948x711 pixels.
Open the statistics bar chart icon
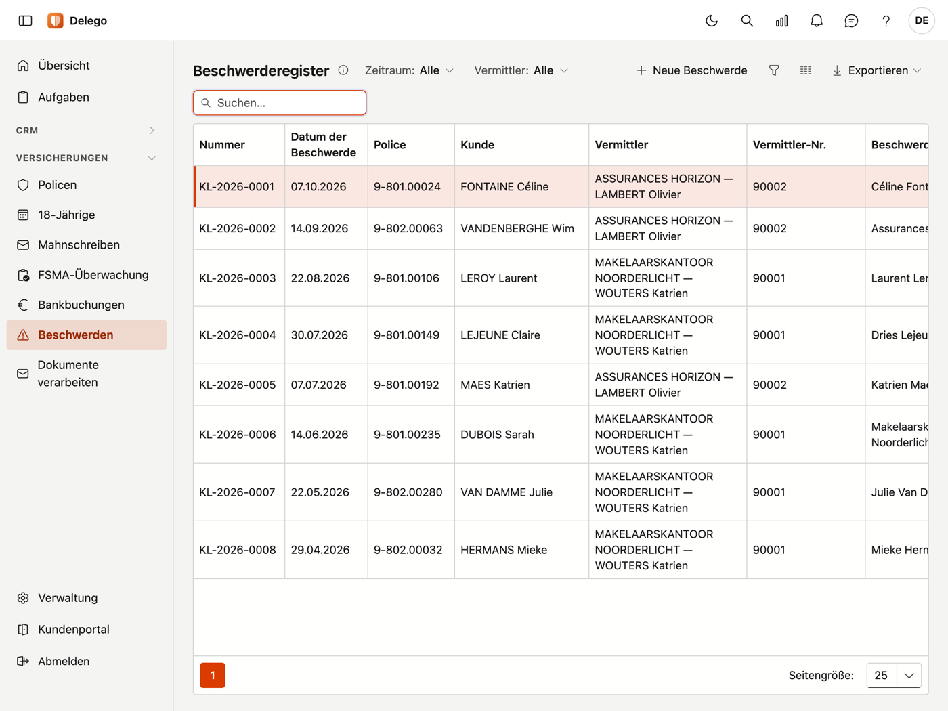(x=781, y=20)
